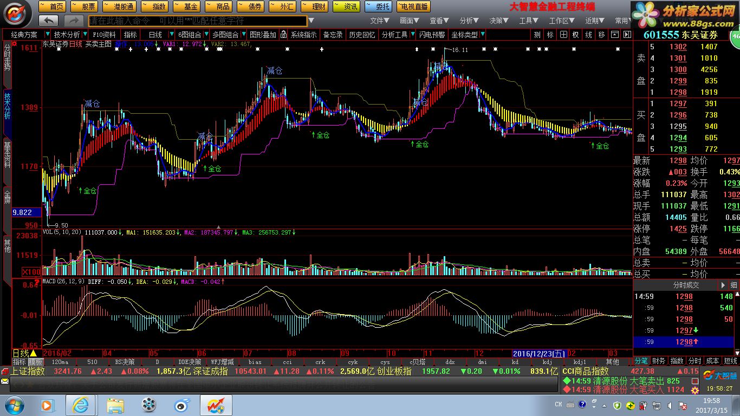Open the 画面 menu
The width and height of the screenshot is (740, 416).
click(410, 21)
